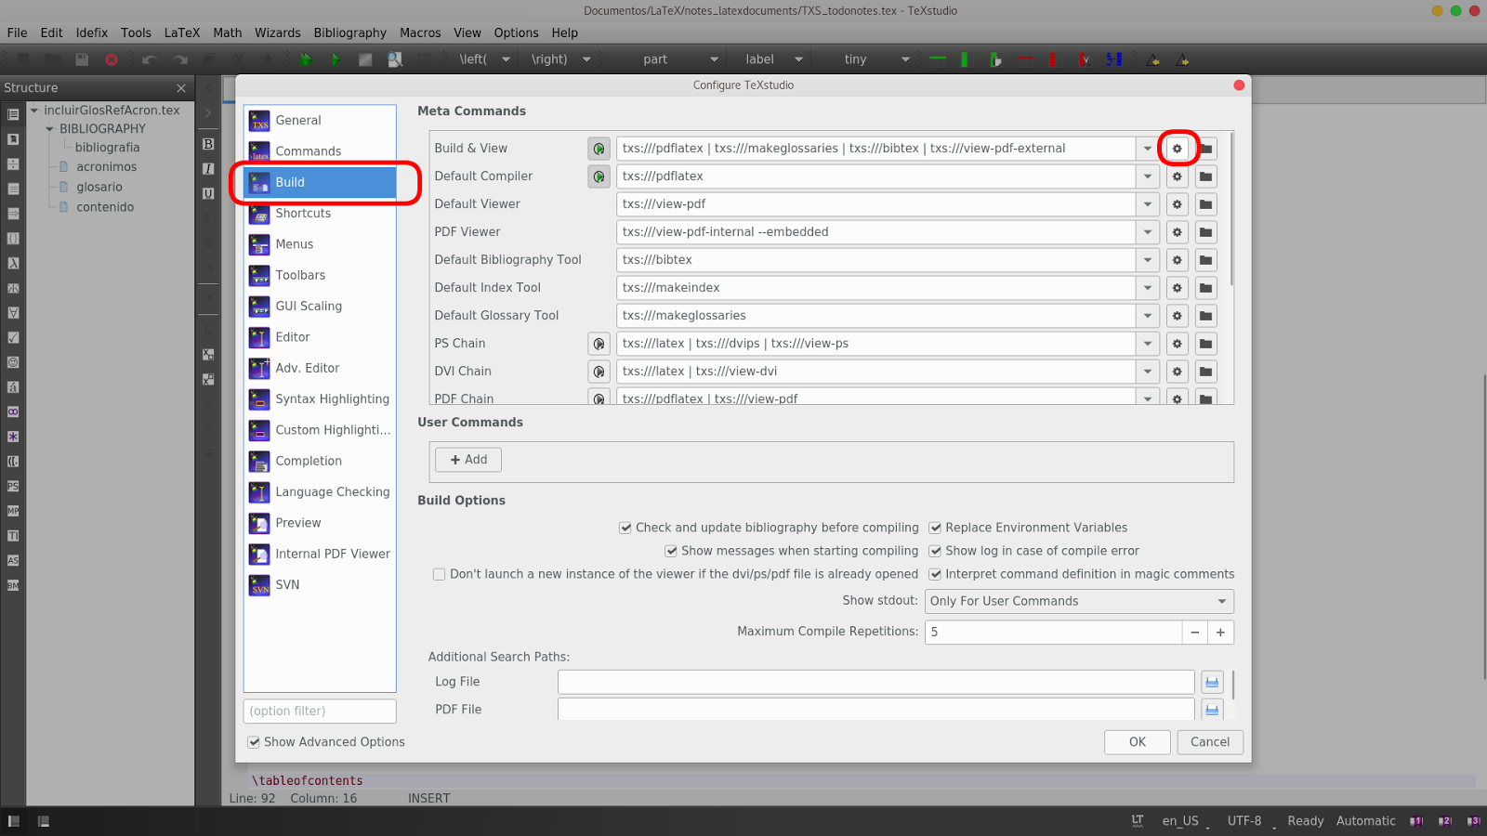Click the red close-document toolbar icon
Image resolution: width=1487 pixels, height=836 pixels.
112,59
